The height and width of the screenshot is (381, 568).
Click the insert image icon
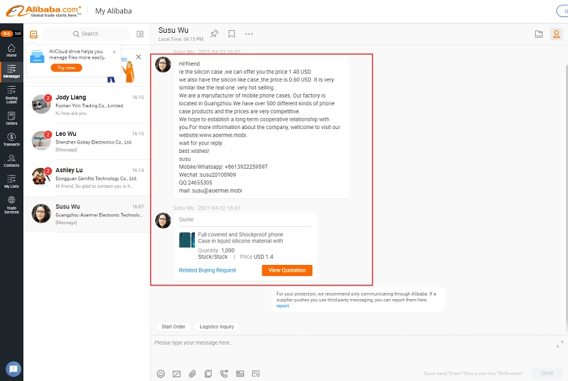[x=176, y=373]
